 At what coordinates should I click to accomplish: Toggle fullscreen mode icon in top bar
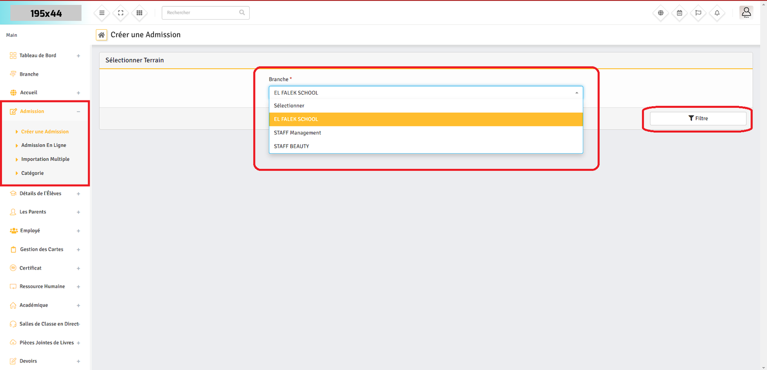coord(121,13)
